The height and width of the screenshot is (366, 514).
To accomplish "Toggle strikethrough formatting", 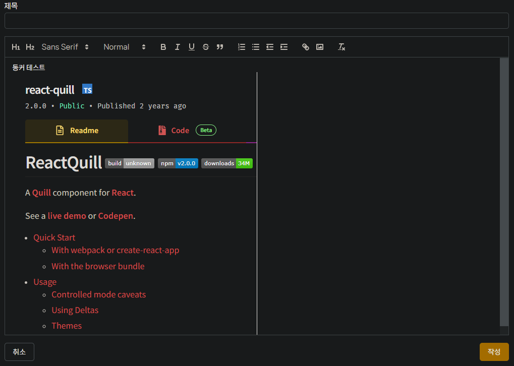I will 205,47.
